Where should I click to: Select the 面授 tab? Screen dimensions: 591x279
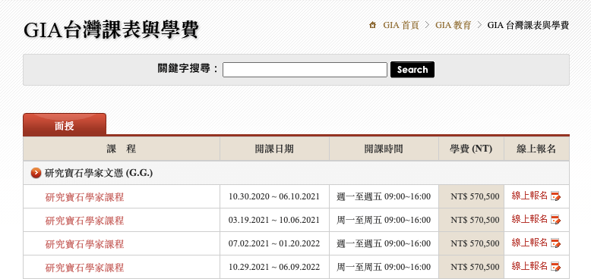65,124
